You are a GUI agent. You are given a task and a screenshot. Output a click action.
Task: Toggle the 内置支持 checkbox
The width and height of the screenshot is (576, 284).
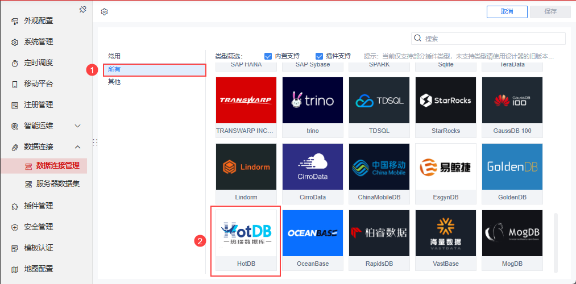[268, 56]
